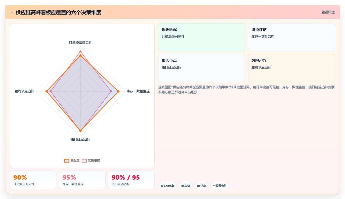
Task: Select the 表格 tag chip
Action: coord(186,186)
